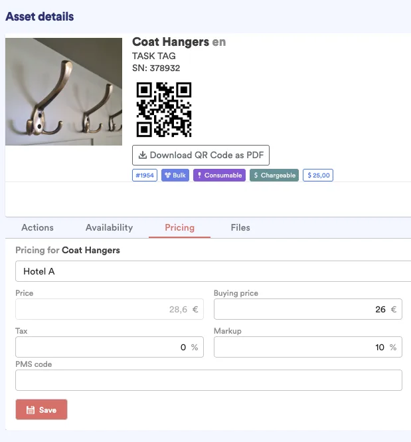Viewport: 411px width, 442px height.
Task: Click the $ 25,00 price badge
Action: coord(318,175)
